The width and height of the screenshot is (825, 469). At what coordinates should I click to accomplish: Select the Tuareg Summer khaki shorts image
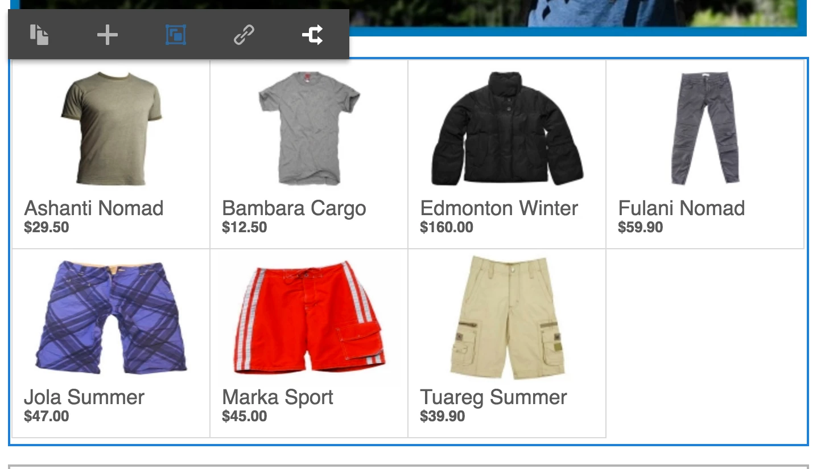(x=507, y=317)
